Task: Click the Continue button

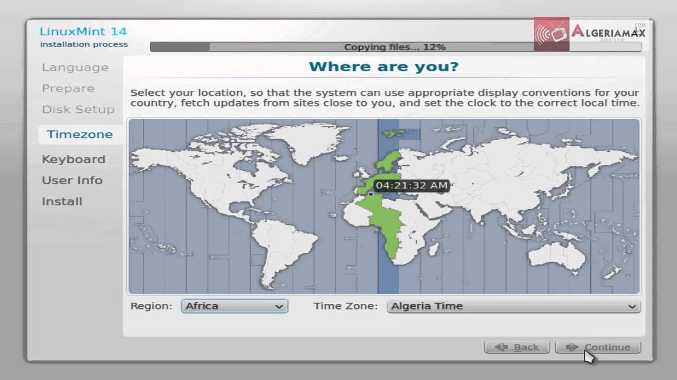Action: 598,347
